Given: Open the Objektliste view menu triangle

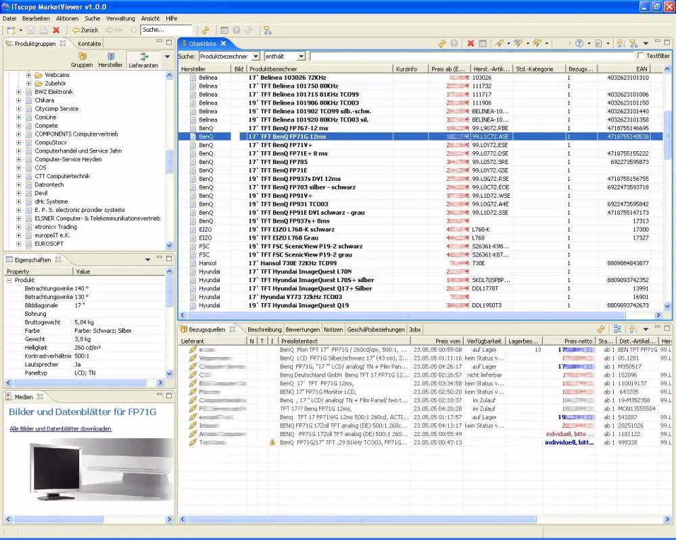Looking at the screenshot, I should 646,43.
